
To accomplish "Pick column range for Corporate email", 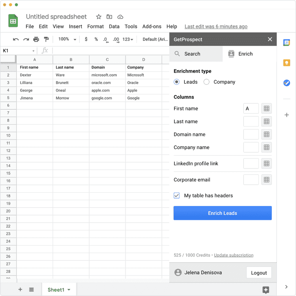I will coord(266,180).
